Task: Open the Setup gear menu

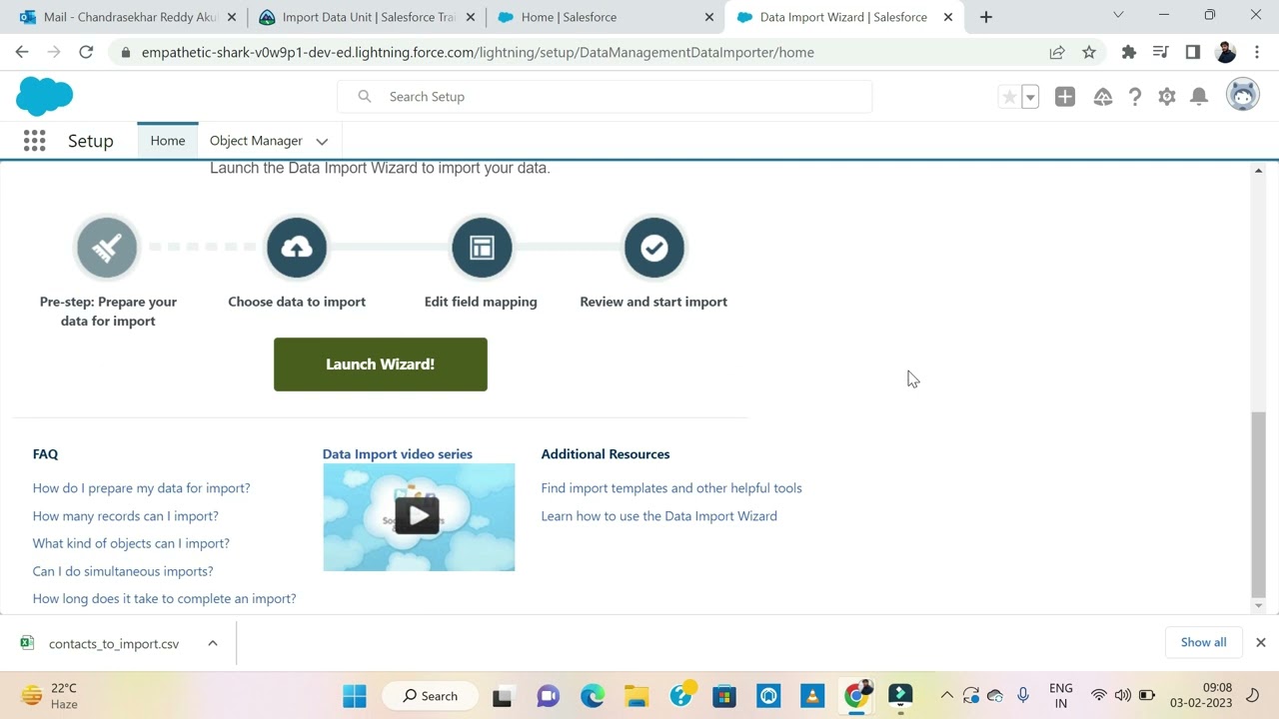Action: click(1167, 97)
